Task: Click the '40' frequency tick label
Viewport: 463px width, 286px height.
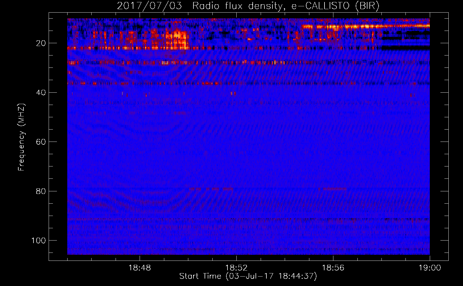Action: (x=41, y=93)
